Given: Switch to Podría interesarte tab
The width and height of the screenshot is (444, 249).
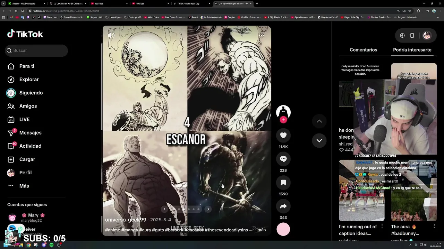Looking at the screenshot, I should pos(412,50).
